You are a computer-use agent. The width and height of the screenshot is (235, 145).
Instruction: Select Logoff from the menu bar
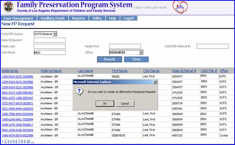coord(129,18)
